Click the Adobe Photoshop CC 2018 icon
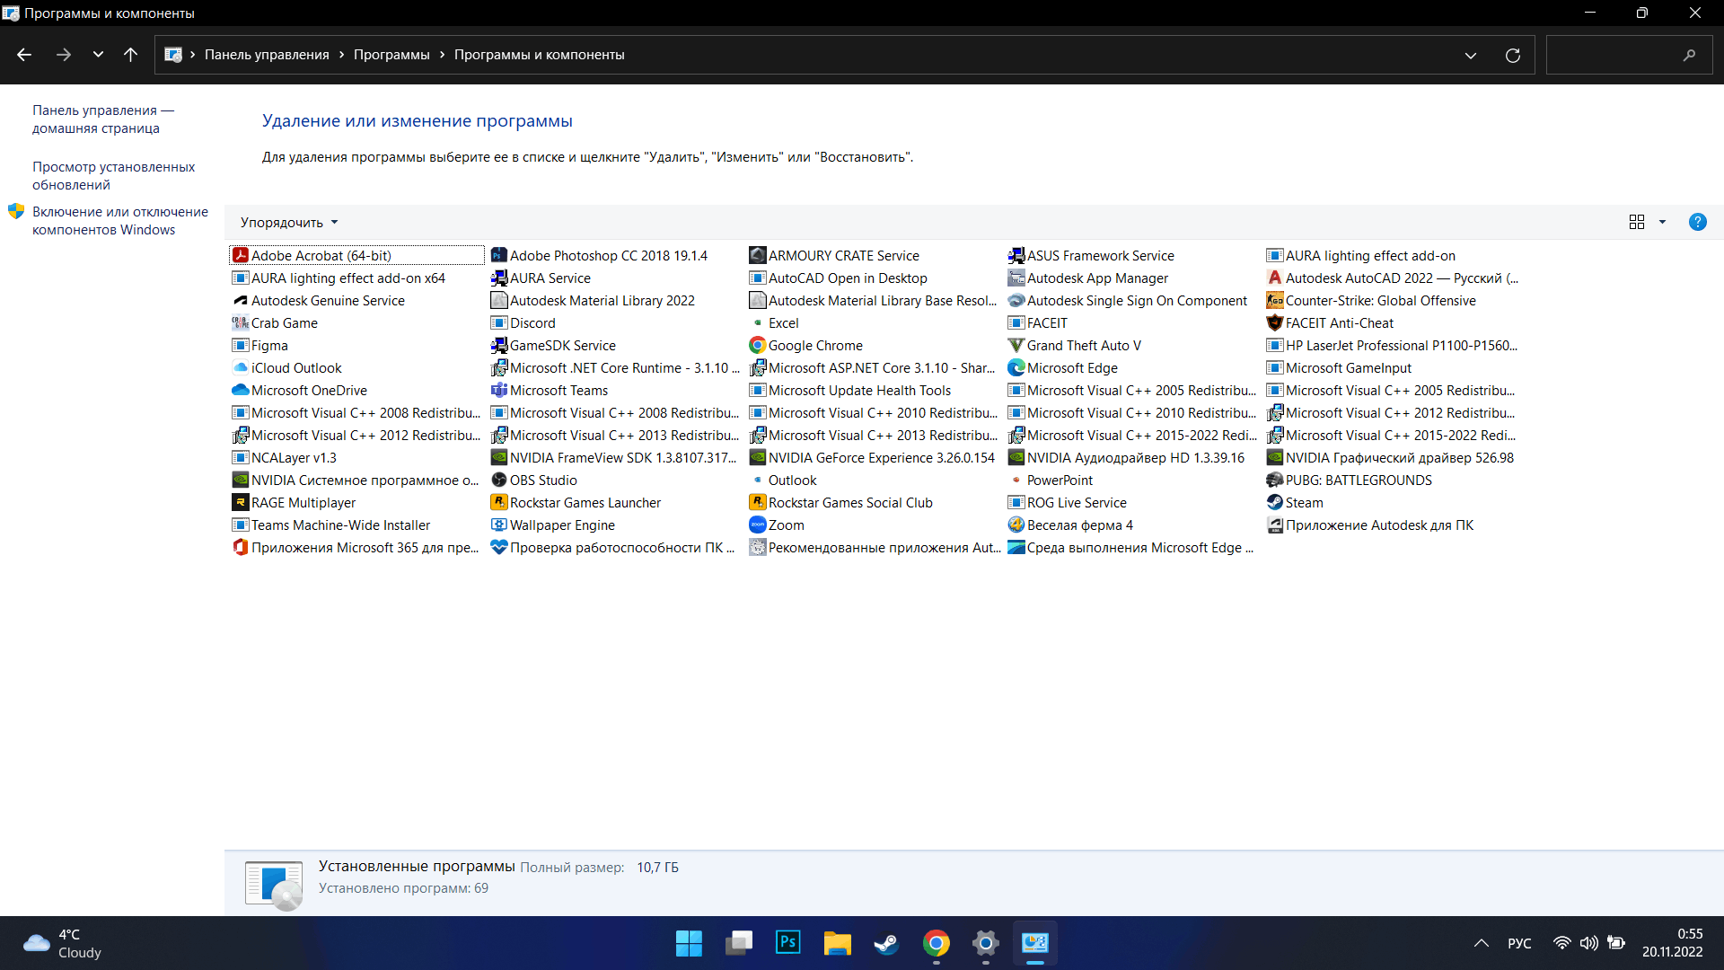Screen dimensions: 1724x970 (x=499, y=256)
